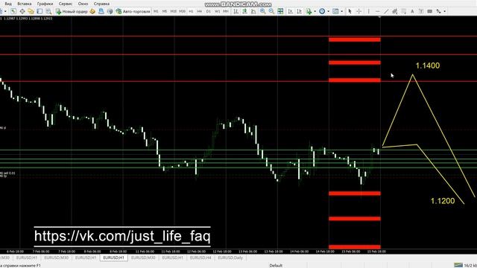Switch to bar chart display
The height and width of the screenshot is (268, 477).
click(236, 11)
